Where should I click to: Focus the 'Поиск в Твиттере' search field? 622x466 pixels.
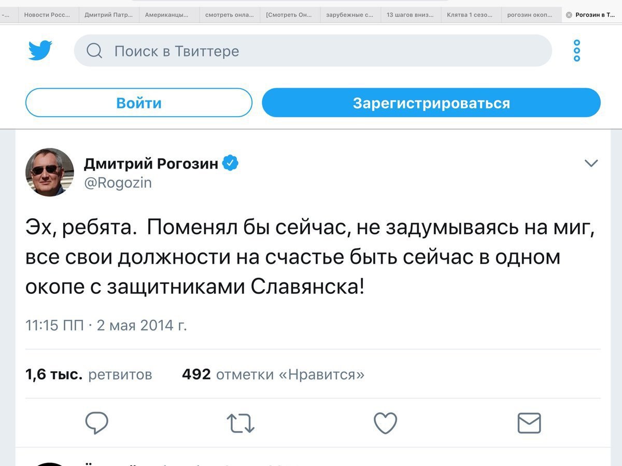[x=321, y=51]
